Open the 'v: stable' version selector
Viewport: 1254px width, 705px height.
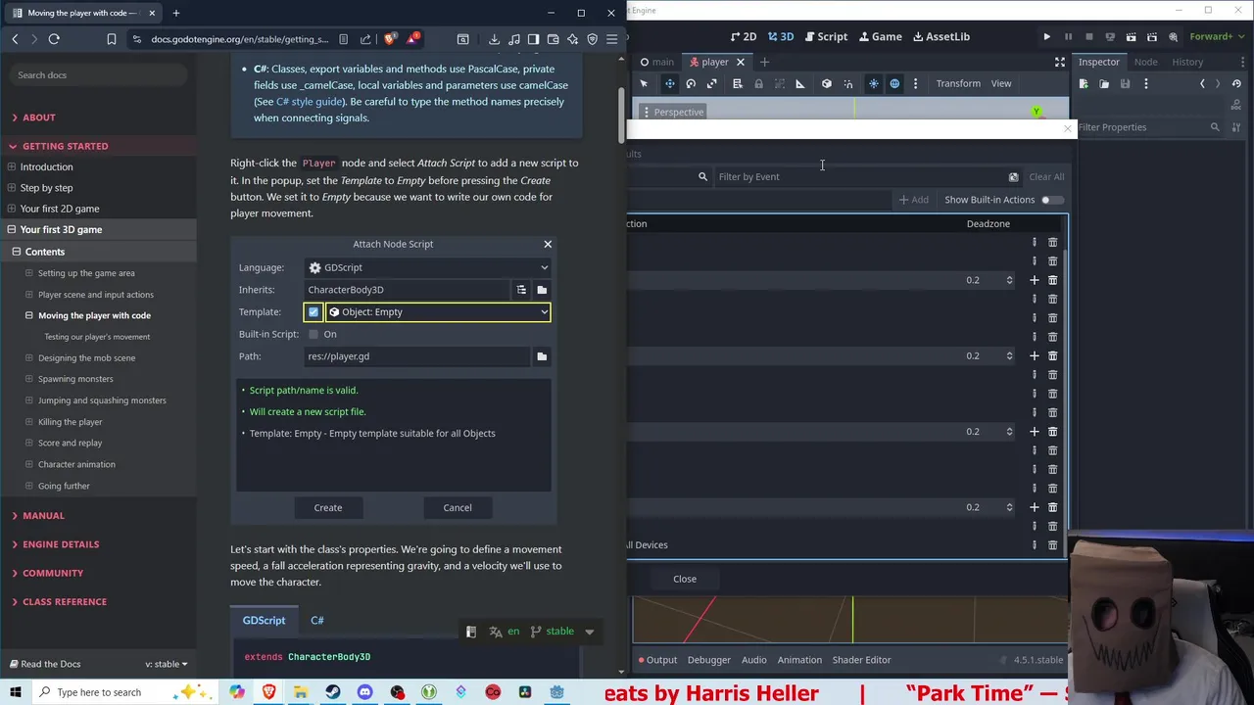pos(166,664)
